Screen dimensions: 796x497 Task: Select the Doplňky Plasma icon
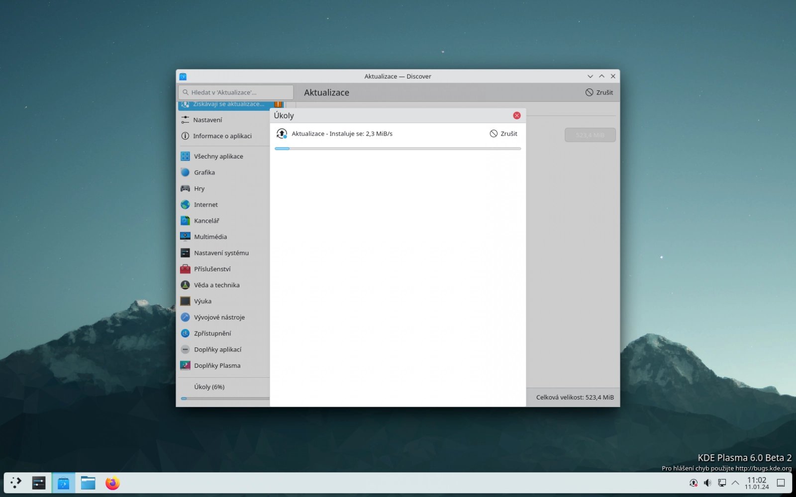(185, 365)
